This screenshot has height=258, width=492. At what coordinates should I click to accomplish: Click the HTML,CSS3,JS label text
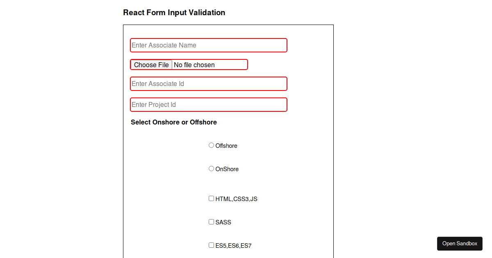point(237,199)
